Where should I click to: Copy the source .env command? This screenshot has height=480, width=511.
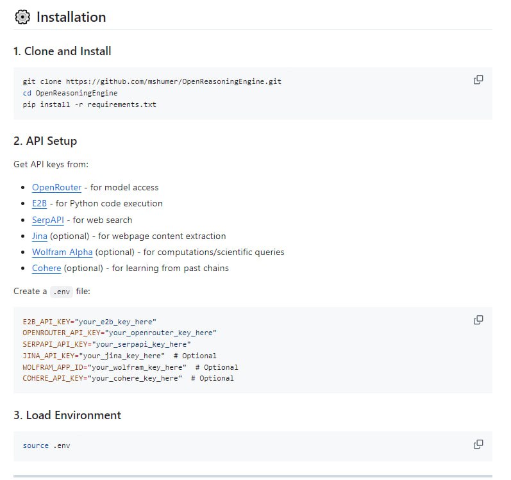coord(478,444)
